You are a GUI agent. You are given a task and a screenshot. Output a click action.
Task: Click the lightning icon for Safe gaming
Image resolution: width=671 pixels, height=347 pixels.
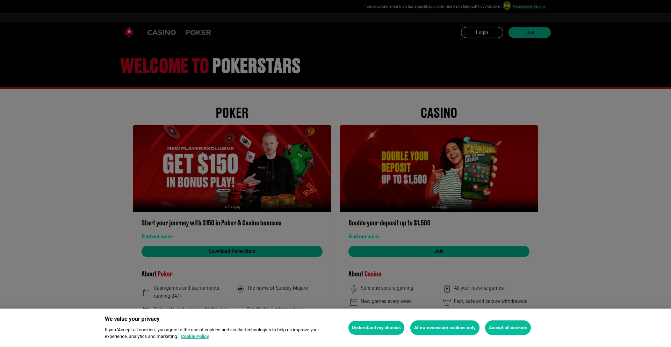(x=354, y=289)
